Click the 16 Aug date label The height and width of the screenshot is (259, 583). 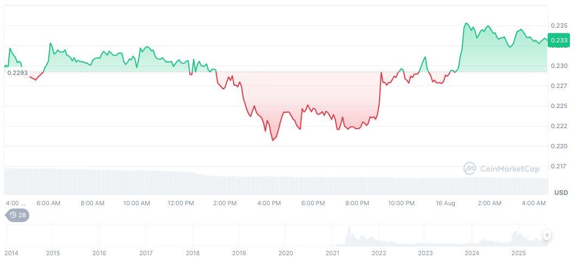tap(445, 203)
